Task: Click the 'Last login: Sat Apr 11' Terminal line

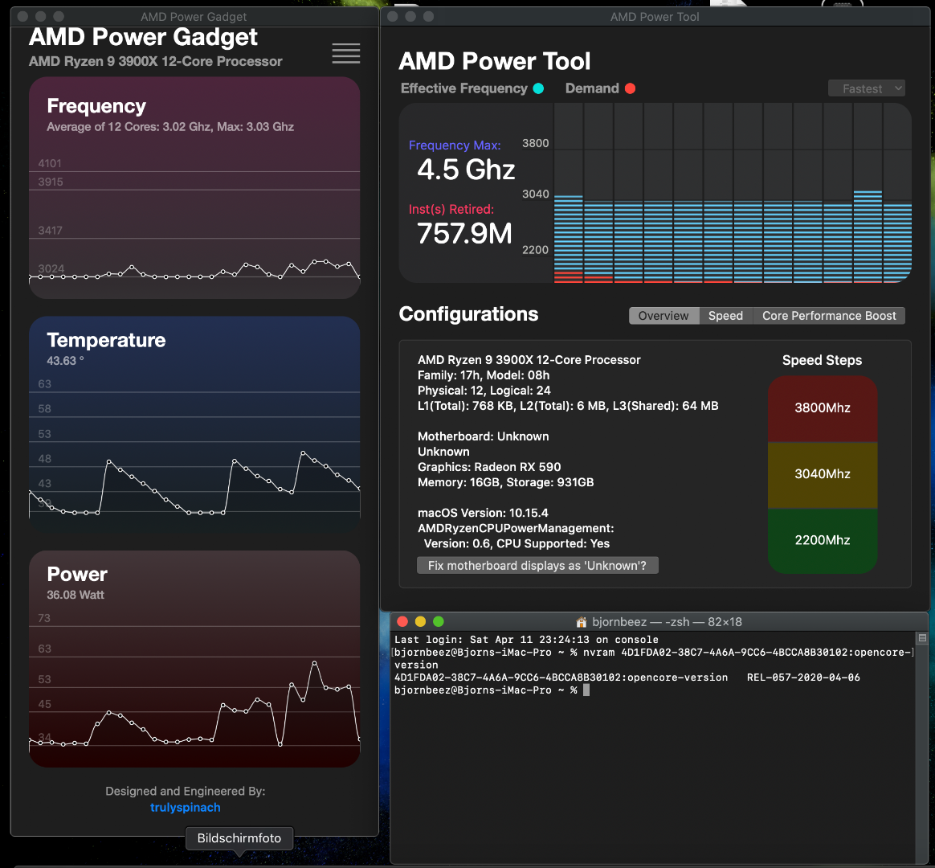Action: click(x=526, y=640)
